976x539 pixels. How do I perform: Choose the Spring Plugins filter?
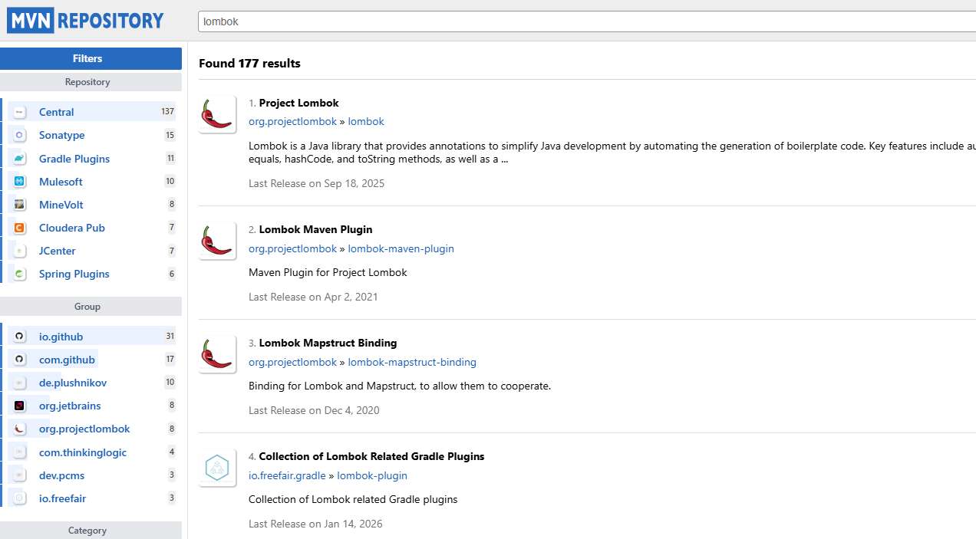tap(74, 274)
